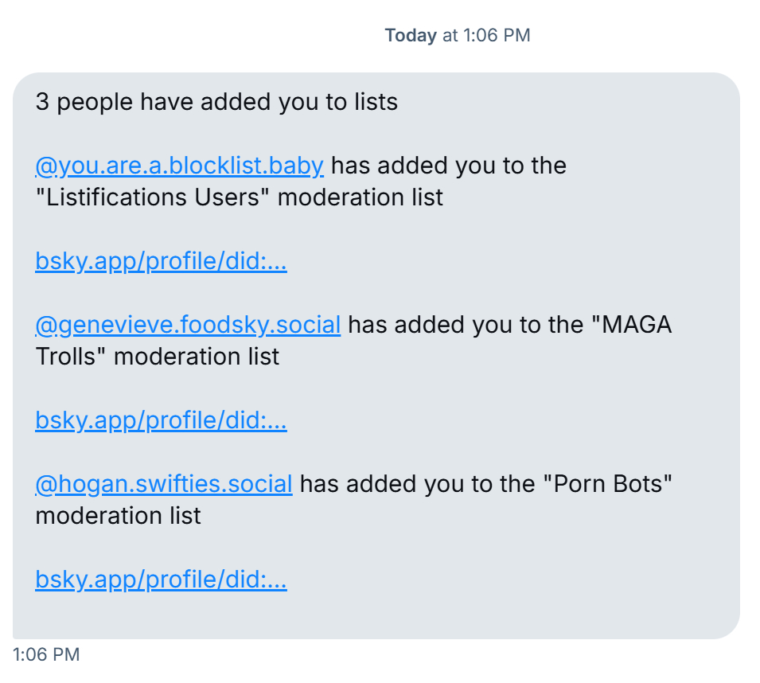Viewport: 760px width, 683px height.
Task: Click the "Today at 1:06 PM" date header
Action: (457, 35)
